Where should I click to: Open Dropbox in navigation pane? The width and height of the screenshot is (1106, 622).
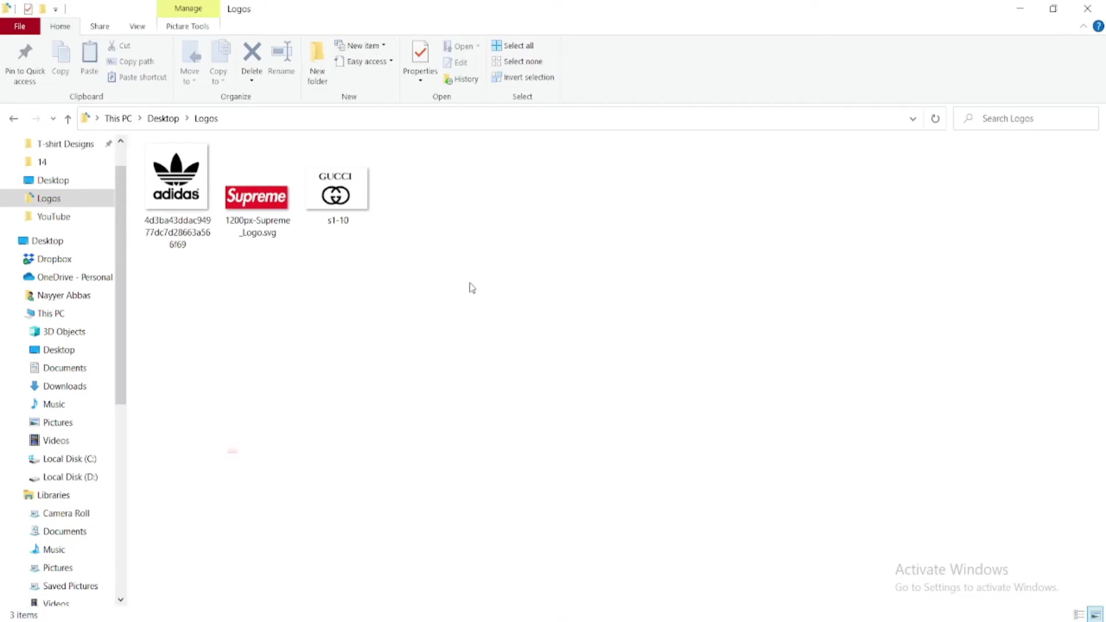point(54,259)
